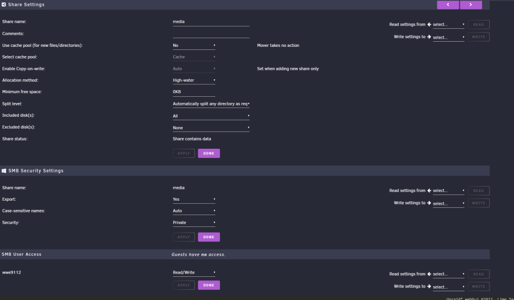Open the SMB Export dropdown

click(x=194, y=199)
